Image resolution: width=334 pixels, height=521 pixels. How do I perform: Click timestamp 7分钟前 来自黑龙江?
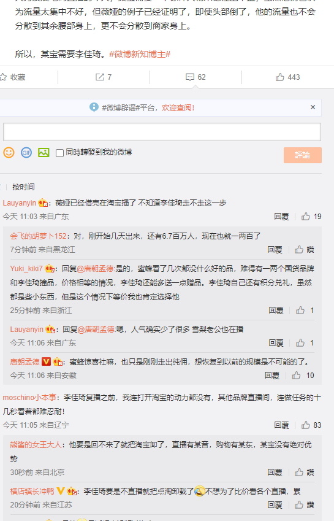[42, 250]
